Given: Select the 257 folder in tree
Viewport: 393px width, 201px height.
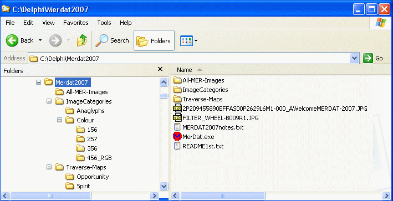Looking at the screenshot, I should 92,139.
